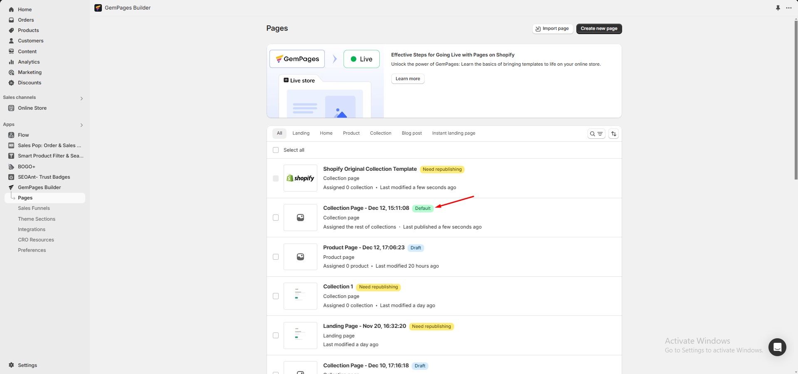Click the Create new page button

[598, 28]
